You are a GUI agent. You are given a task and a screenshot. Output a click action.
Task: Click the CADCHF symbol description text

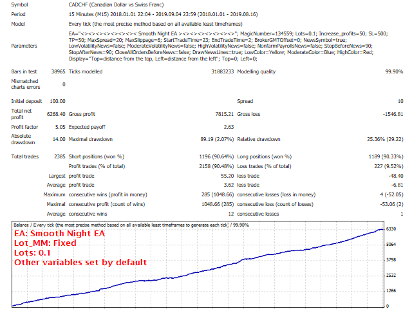[x=116, y=5]
